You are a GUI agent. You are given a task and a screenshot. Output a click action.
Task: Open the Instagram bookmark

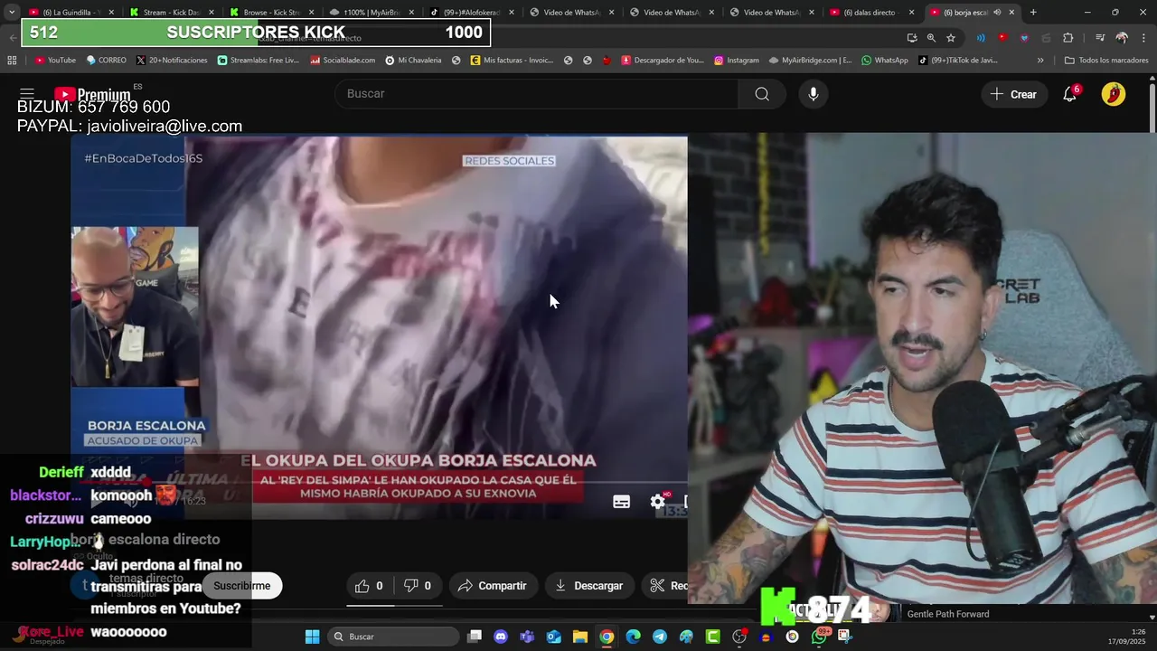[x=736, y=61]
